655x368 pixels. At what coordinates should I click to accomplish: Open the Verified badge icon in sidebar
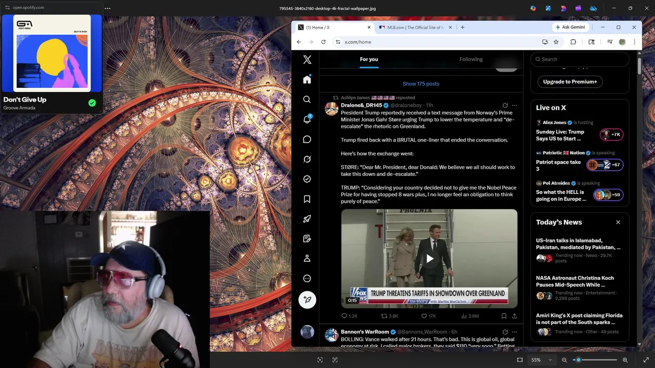(x=307, y=179)
